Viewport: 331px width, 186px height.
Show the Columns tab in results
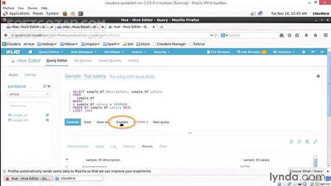click(129, 146)
